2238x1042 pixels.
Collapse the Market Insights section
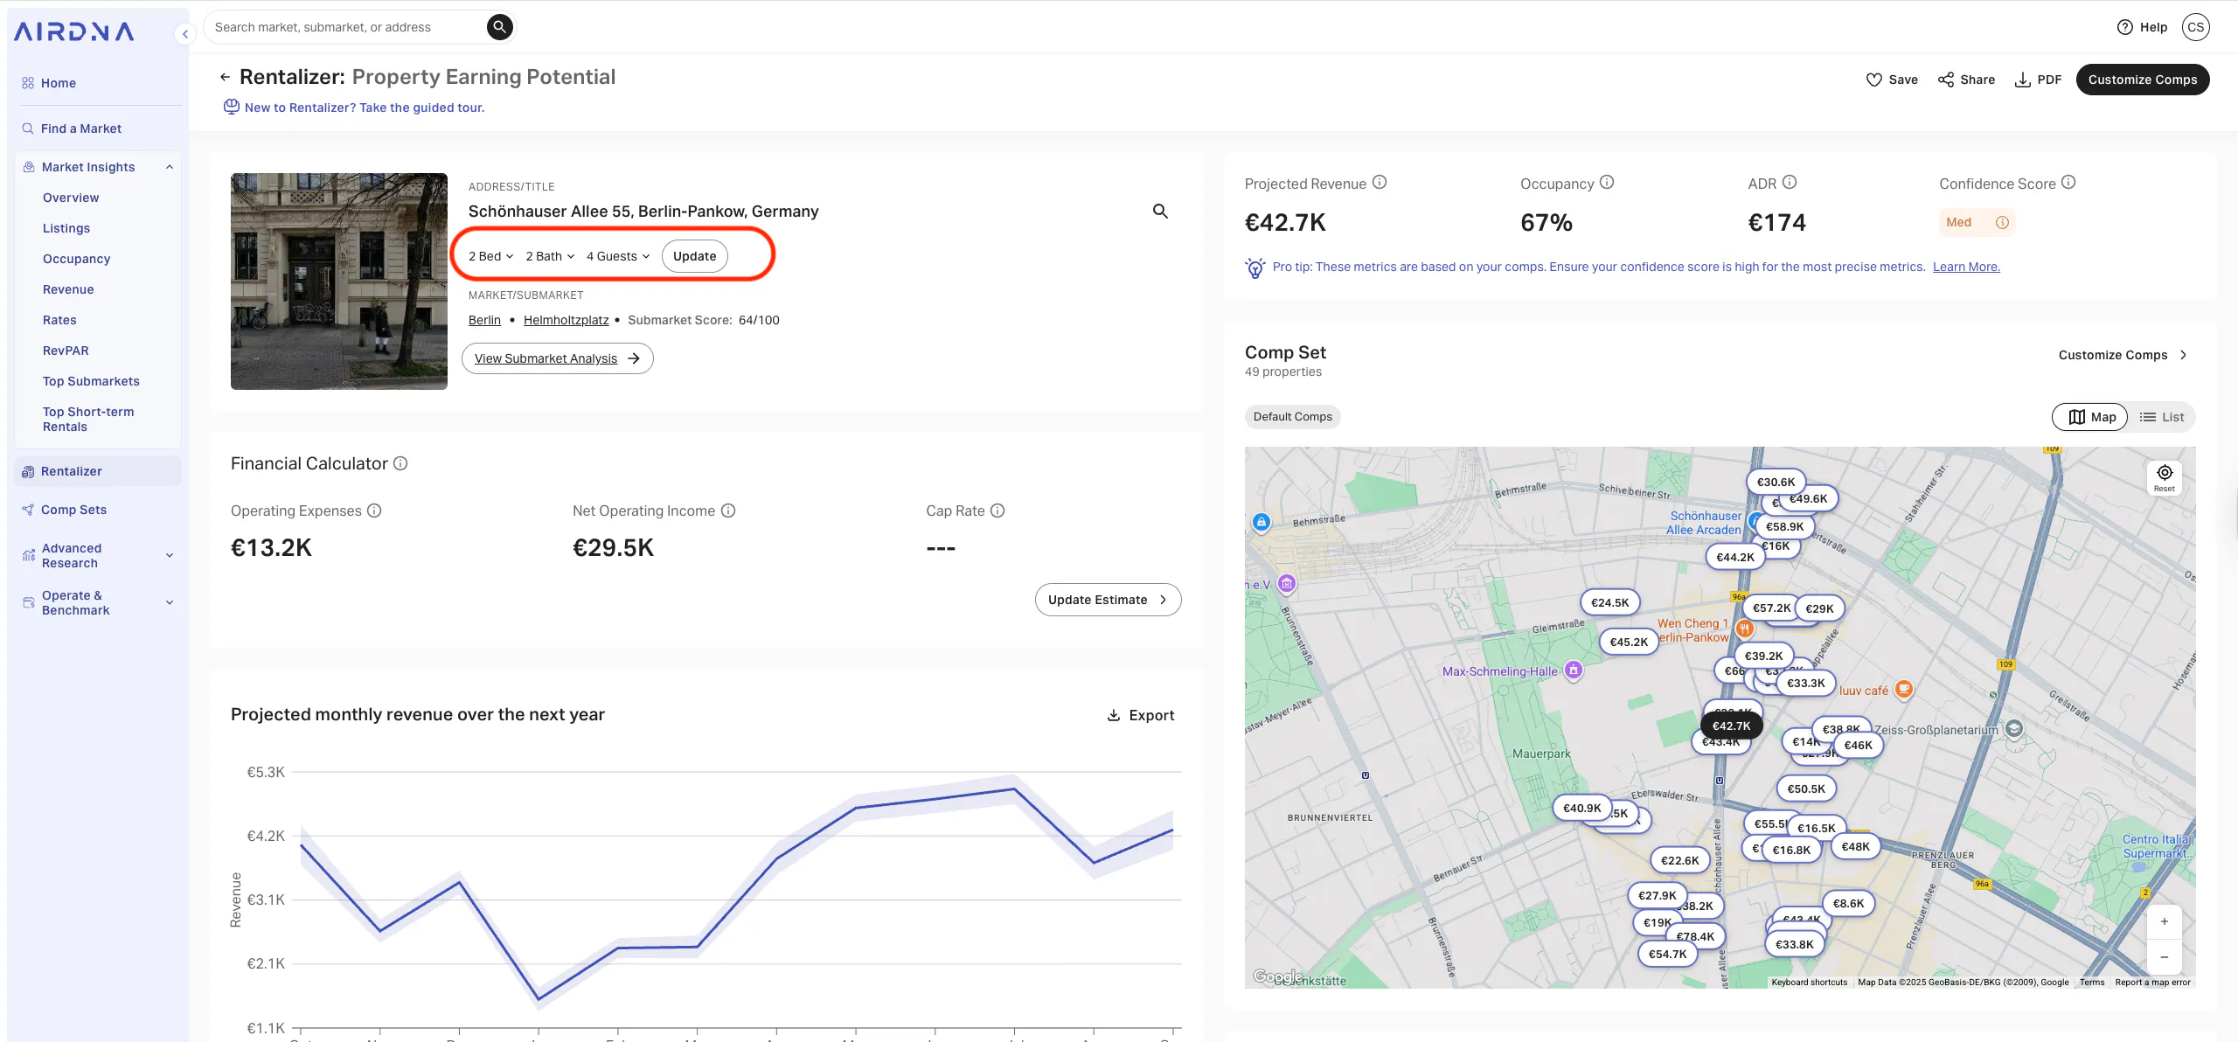tap(170, 167)
